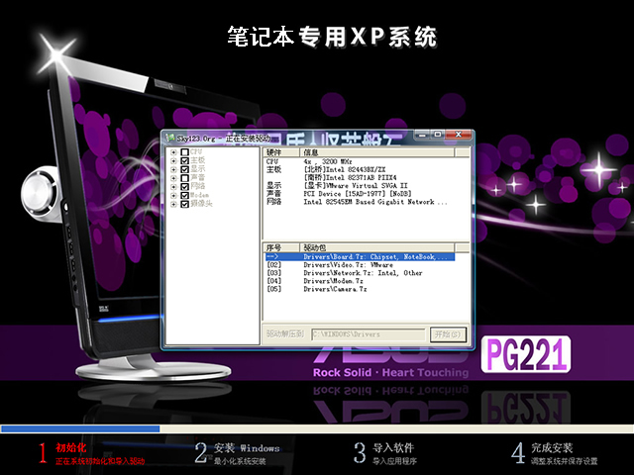Expand the CPU tree node
Screen dimensions: 634x475
pyautogui.click(x=173, y=151)
